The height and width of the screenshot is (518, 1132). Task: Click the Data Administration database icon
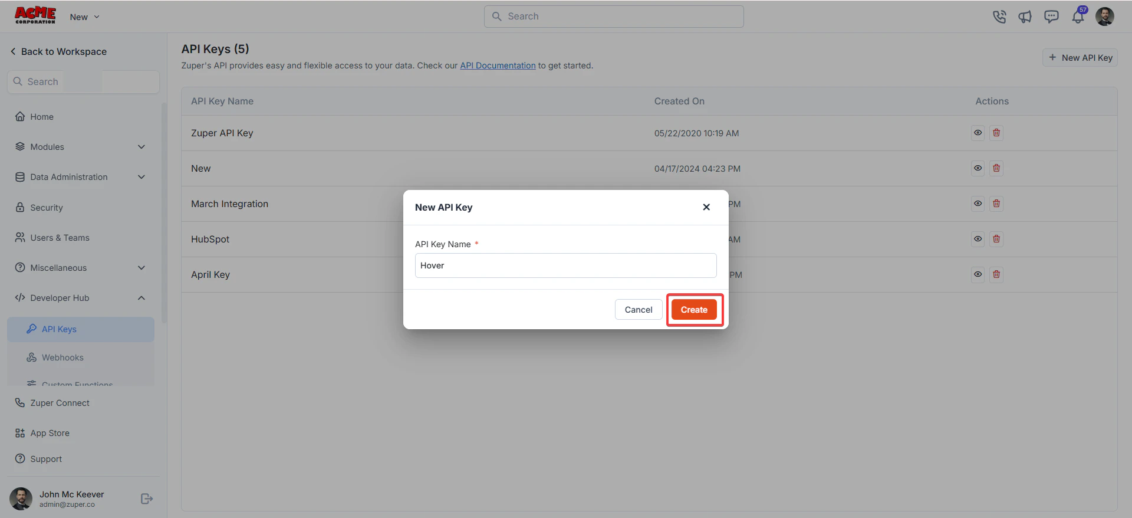(x=20, y=177)
